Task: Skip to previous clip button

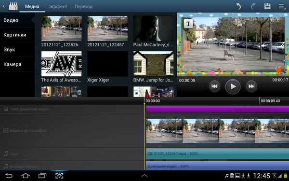Action: [x=214, y=86]
